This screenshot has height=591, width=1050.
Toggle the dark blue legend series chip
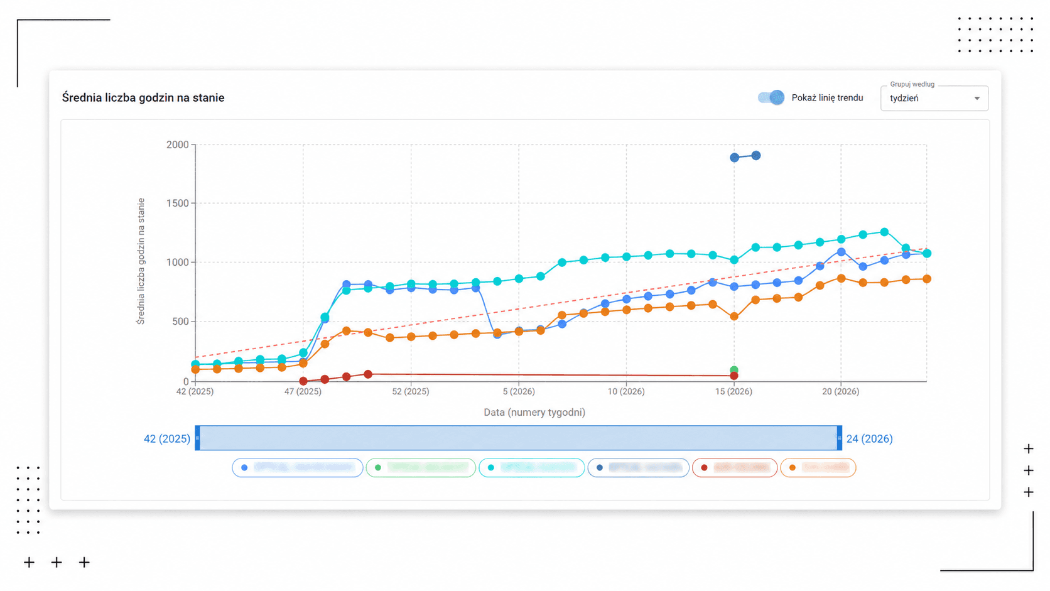639,467
